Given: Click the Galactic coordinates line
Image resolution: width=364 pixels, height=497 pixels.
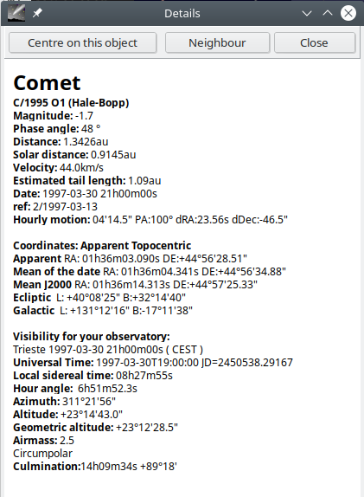Looking at the screenshot, I should [x=103, y=311].
